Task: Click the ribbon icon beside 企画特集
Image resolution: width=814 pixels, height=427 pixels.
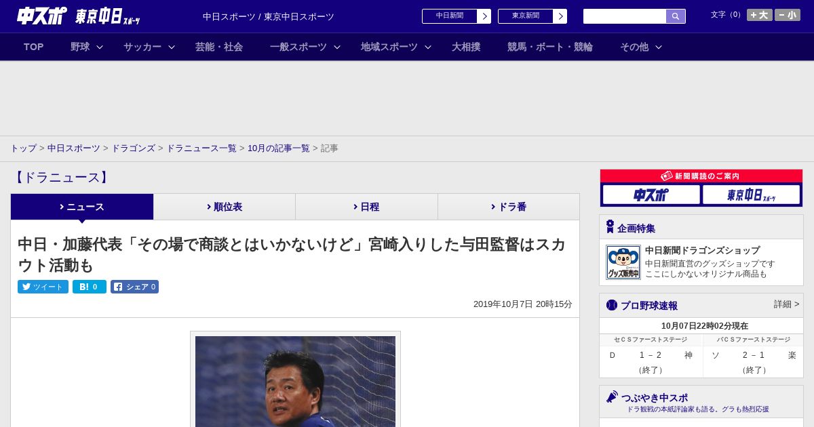Action: click(610, 226)
